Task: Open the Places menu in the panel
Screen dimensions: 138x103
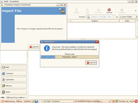Action: [x=19, y=101]
